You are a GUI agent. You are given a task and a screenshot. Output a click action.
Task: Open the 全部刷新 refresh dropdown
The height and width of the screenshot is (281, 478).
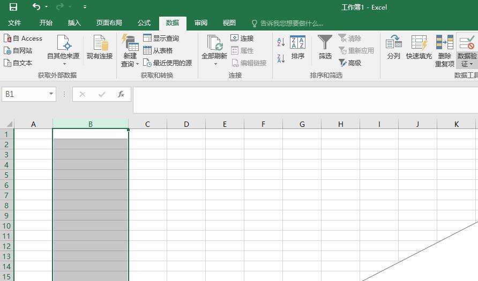pos(214,64)
